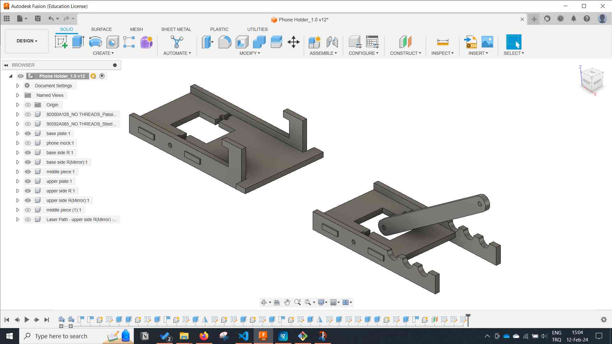Screen dimensions: 612x344
Task: Select the Extrude tool
Action: (78, 42)
